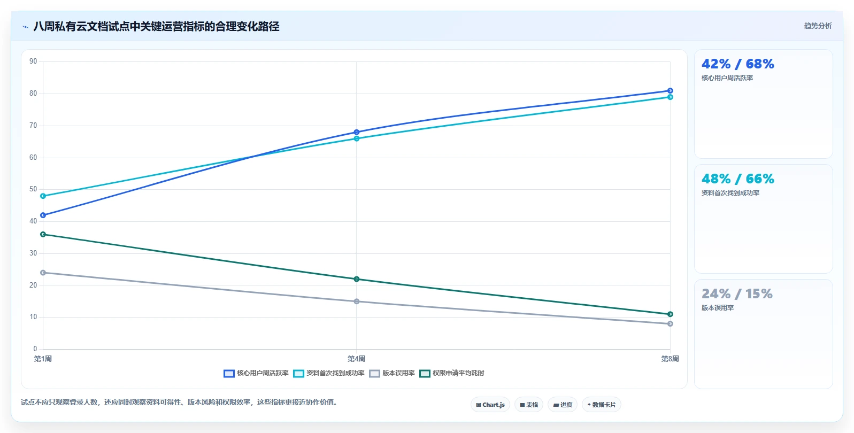
Task: Click the green 权限申请平均耗时 legend swatch
Action: 425,373
